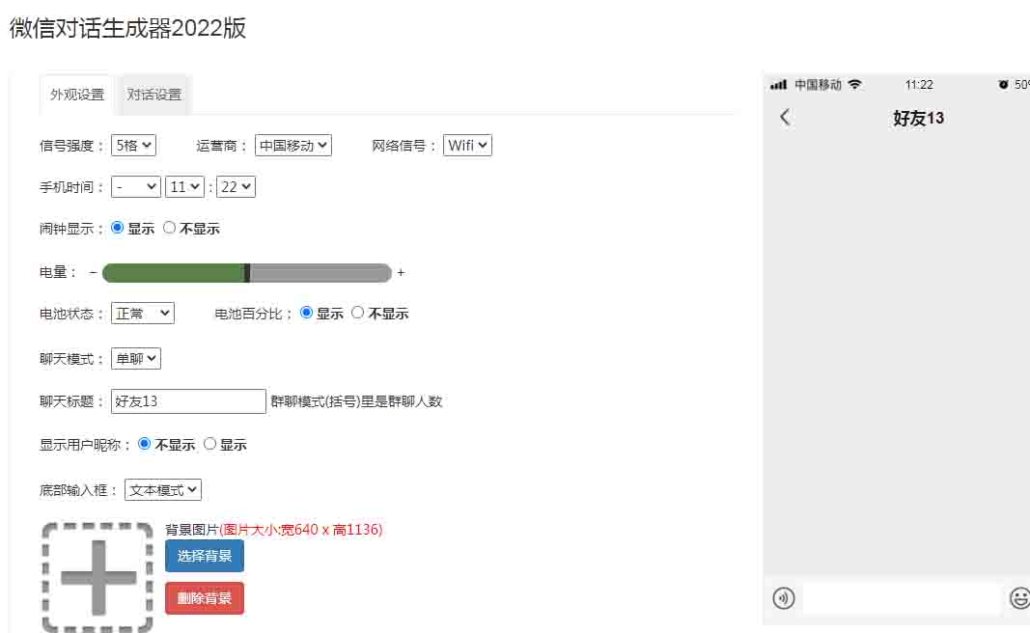Viewport: 1030px width, 633px height.
Task: Select 不显示 for alarm clock display
Action: [170, 229]
